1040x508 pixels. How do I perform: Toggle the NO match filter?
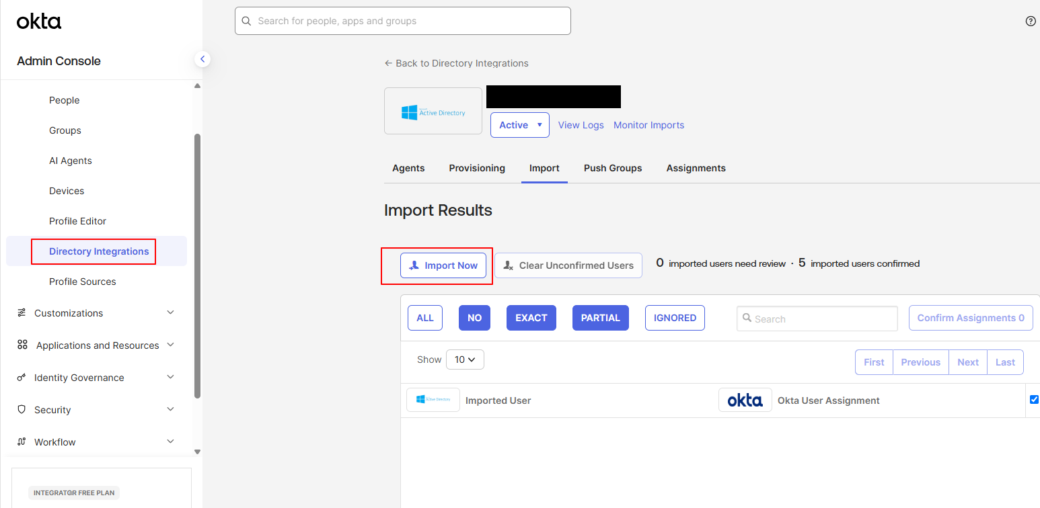474,318
